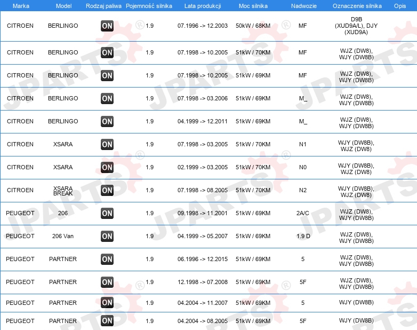
Task: Click the Nadwozie column header
Action: (x=304, y=6)
